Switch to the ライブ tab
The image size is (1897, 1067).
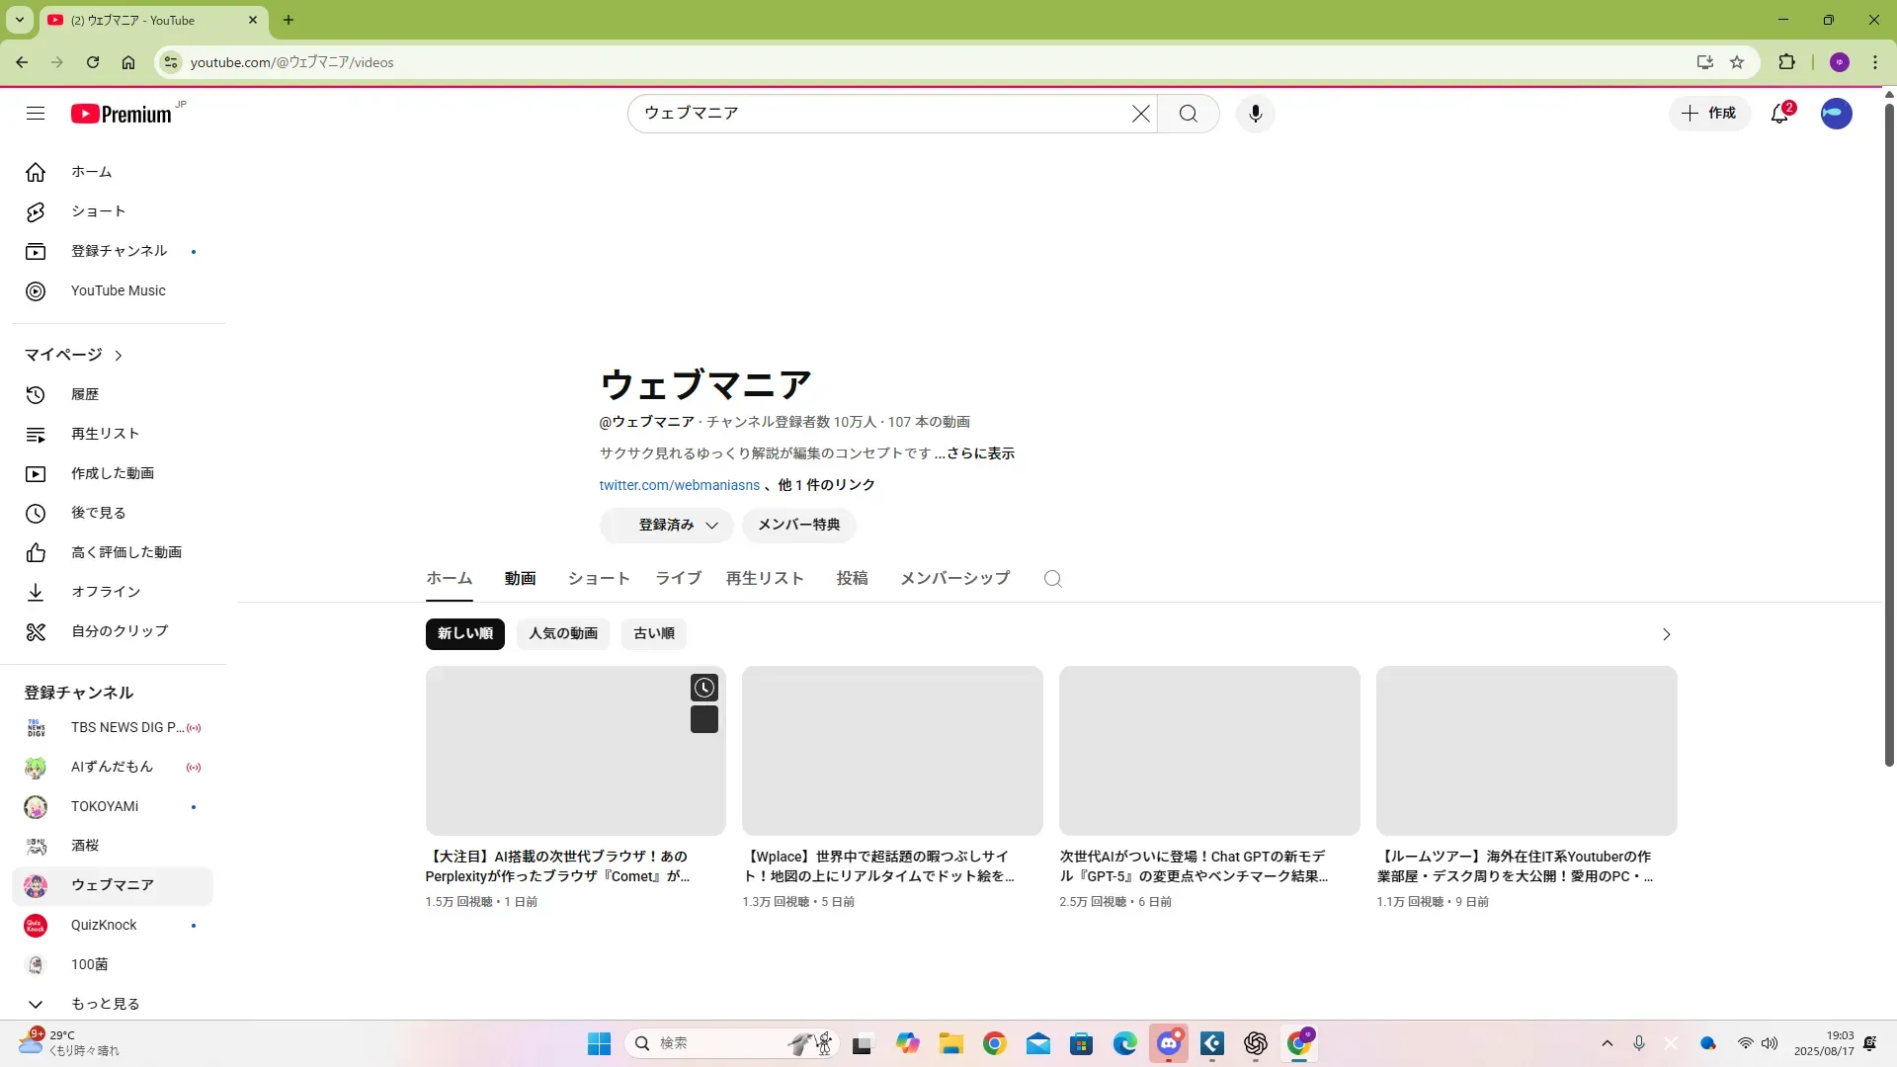click(678, 578)
